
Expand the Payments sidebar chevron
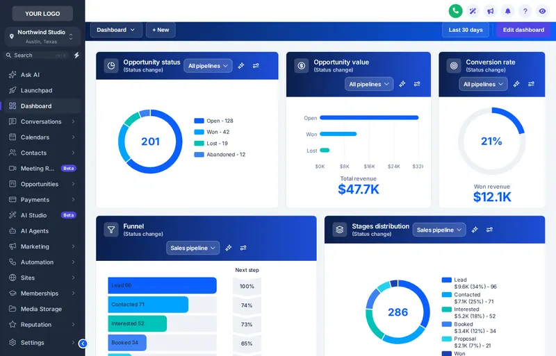(73, 199)
